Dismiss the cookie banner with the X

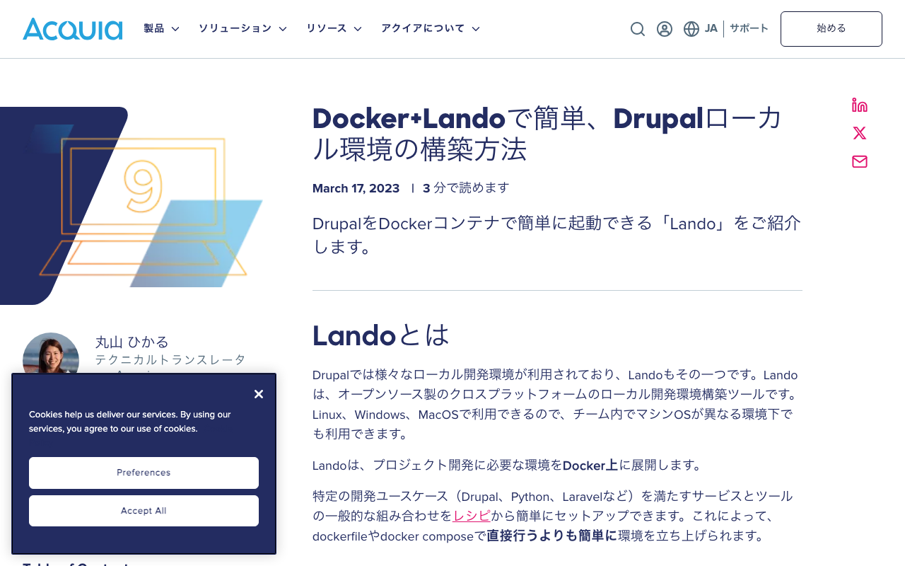[x=259, y=393]
